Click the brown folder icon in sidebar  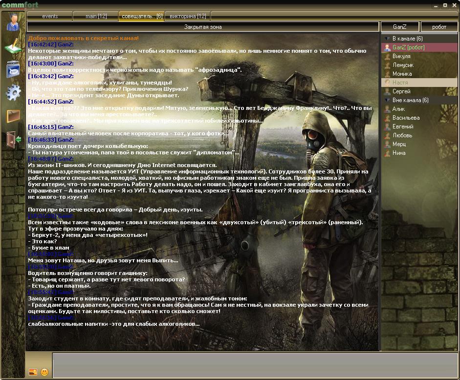pyautogui.click(x=13, y=116)
